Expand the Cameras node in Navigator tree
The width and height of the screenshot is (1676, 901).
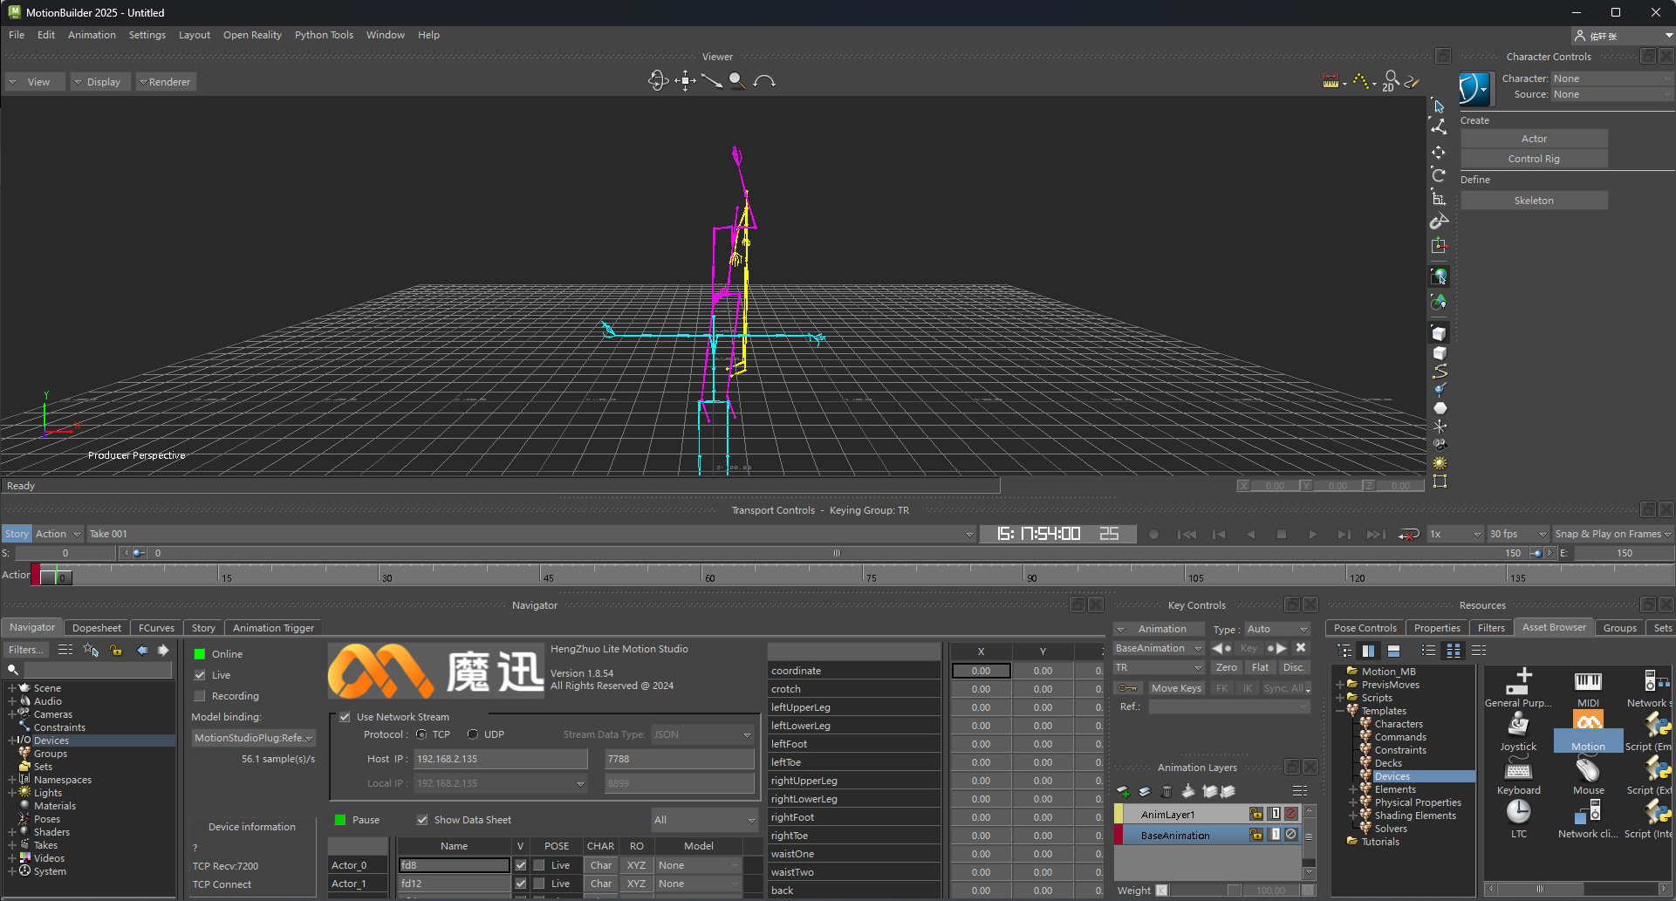tap(12, 714)
